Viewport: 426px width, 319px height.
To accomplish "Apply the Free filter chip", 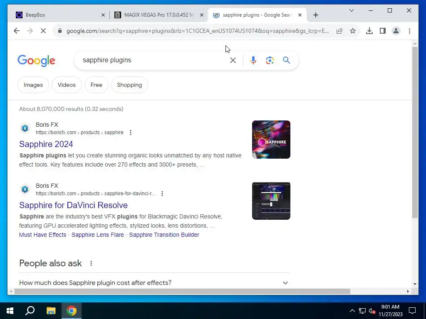I will (x=96, y=85).
